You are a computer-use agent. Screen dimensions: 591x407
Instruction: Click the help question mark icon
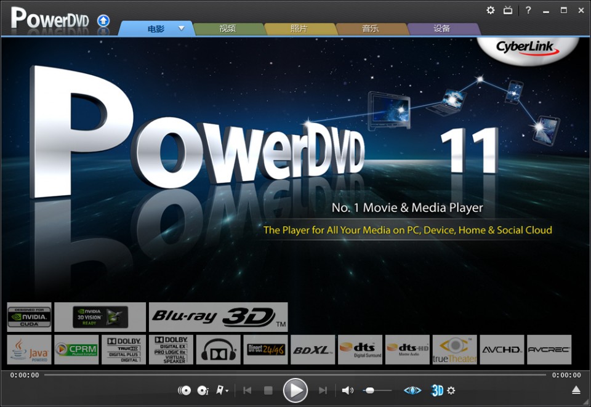528,10
